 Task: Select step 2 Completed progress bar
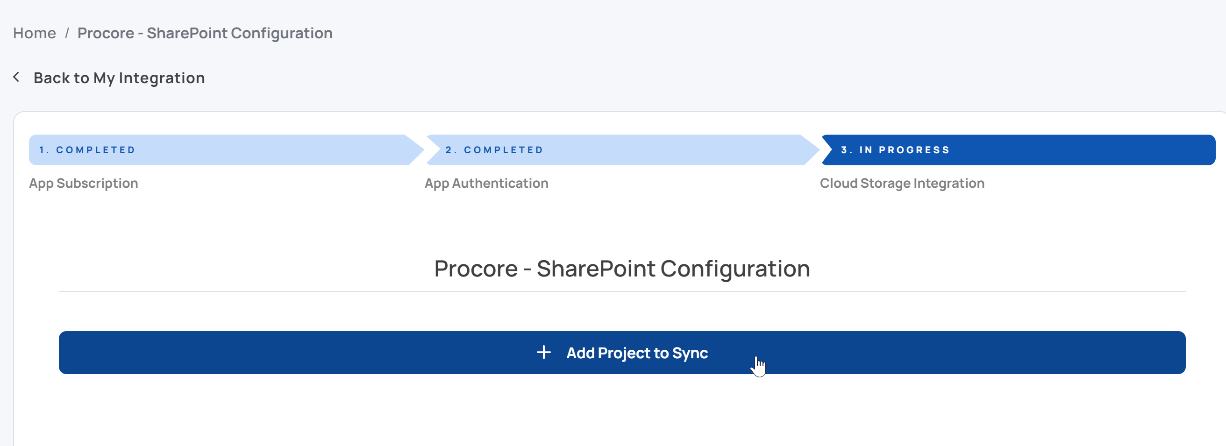622,150
